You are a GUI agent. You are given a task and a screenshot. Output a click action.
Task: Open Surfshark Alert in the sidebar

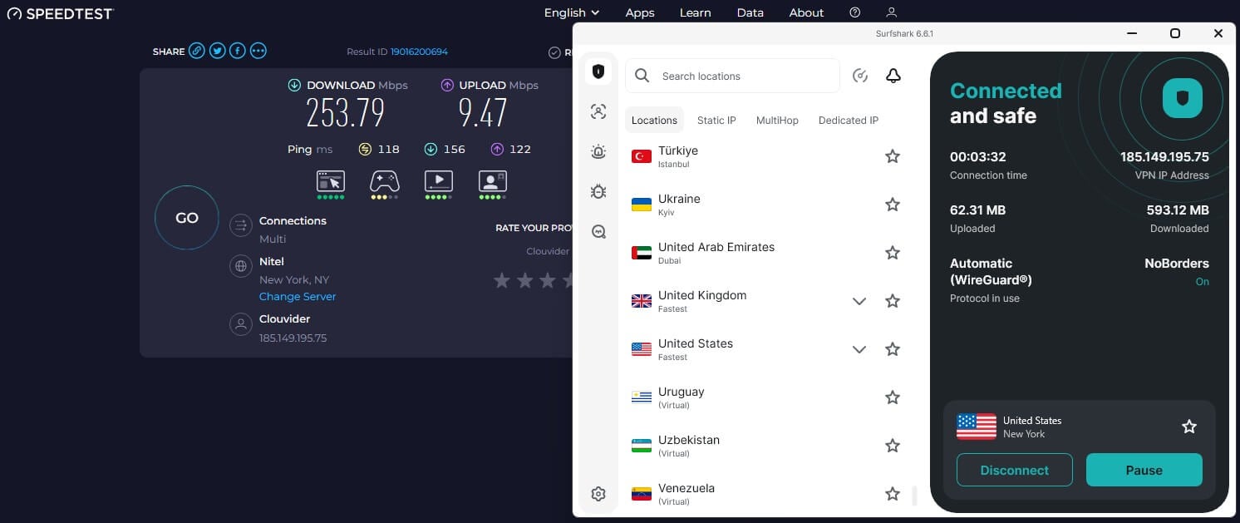pyautogui.click(x=598, y=151)
